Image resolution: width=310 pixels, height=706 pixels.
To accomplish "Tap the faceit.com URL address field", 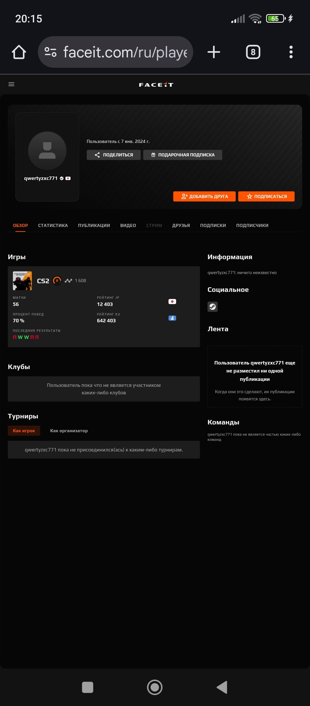I will [125, 52].
